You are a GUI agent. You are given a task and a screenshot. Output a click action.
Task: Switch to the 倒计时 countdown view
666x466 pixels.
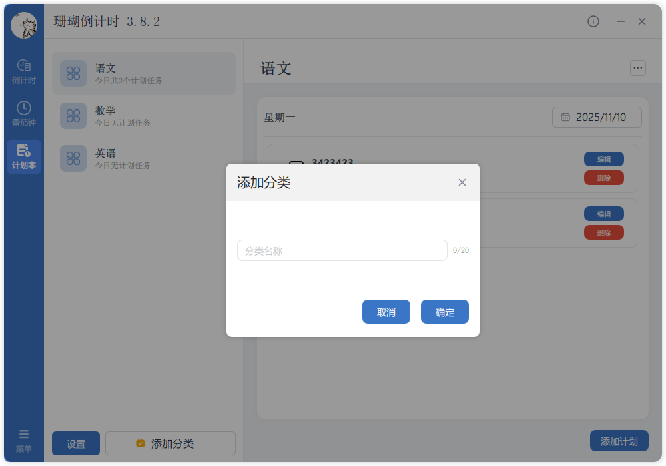[x=24, y=70]
